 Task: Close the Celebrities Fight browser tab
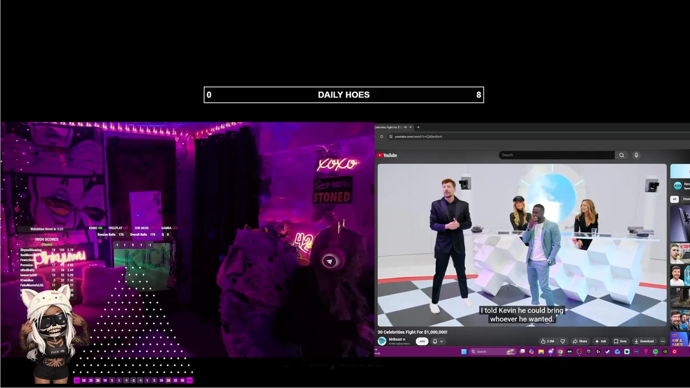pos(411,127)
